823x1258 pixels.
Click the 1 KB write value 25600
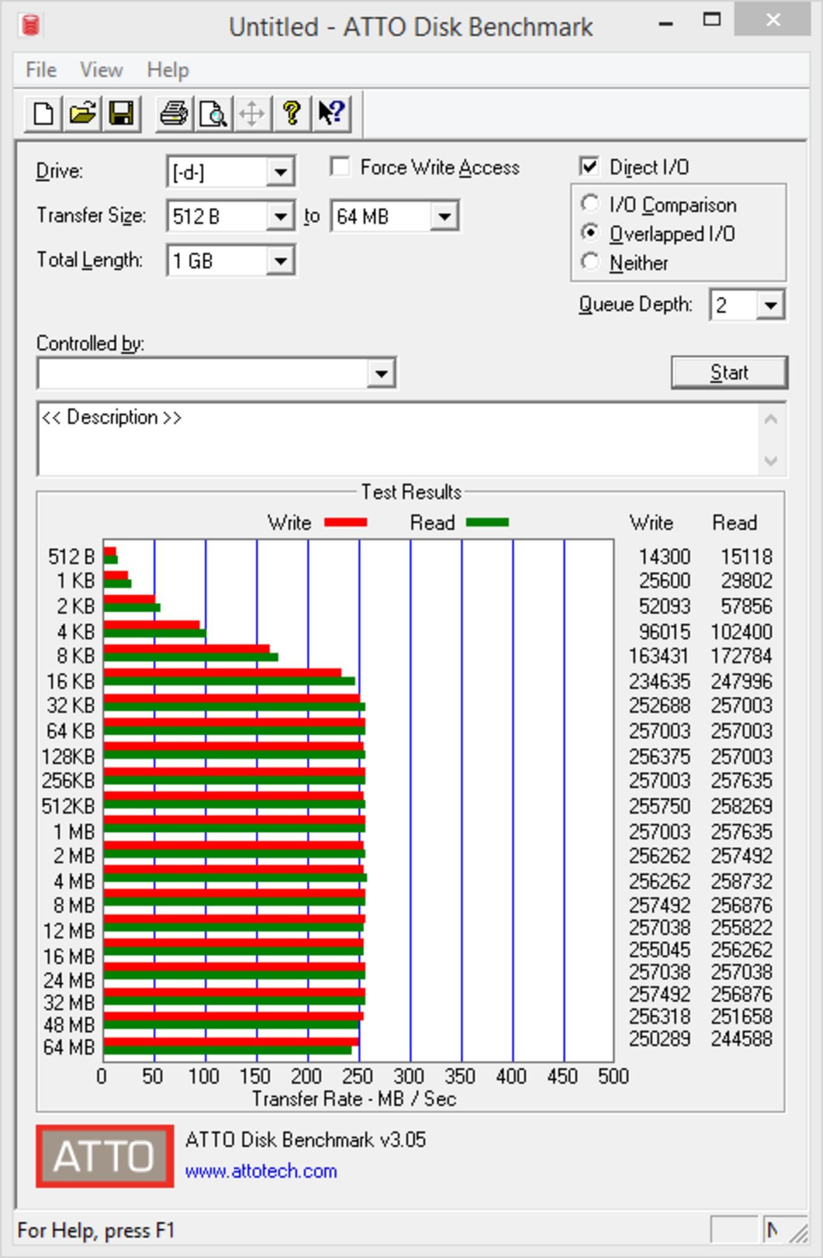coord(664,581)
